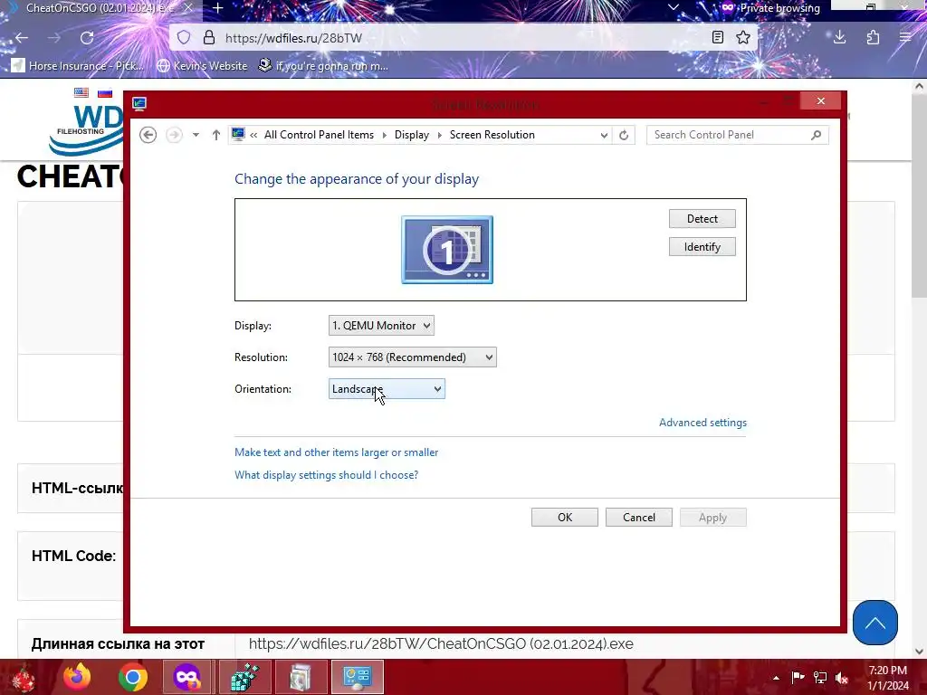Click the blue scroll-to-top button
This screenshot has height=695, width=927.
(x=875, y=623)
